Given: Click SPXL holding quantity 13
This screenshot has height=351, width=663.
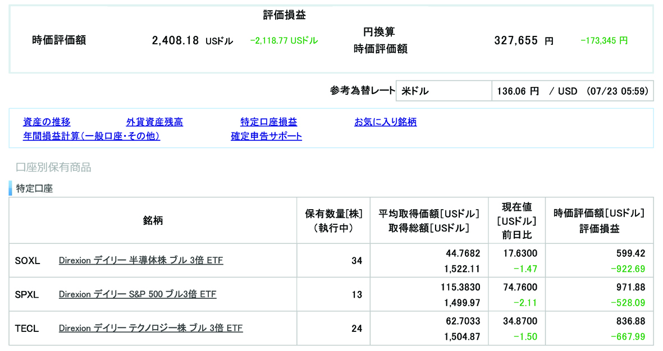Looking at the screenshot, I should (357, 295).
